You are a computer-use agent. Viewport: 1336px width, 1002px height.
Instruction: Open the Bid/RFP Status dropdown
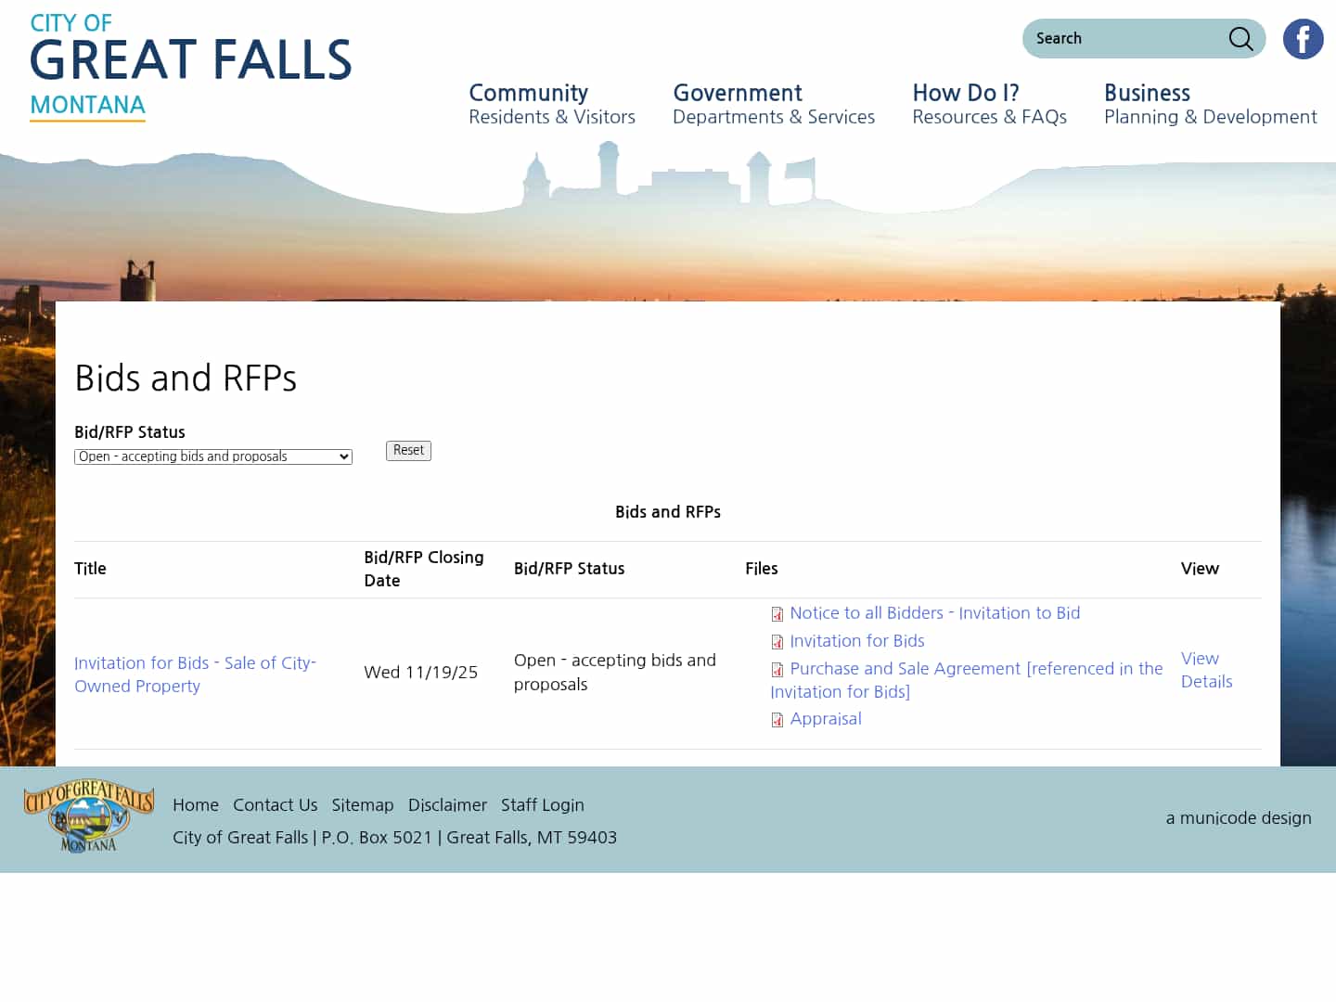pyautogui.click(x=212, y=456)
